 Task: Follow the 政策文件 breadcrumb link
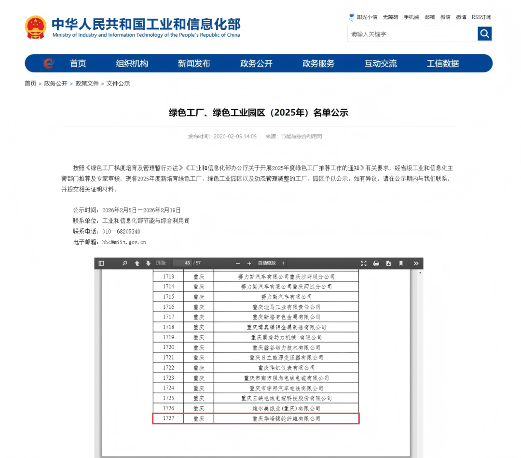tap(87, 83)
